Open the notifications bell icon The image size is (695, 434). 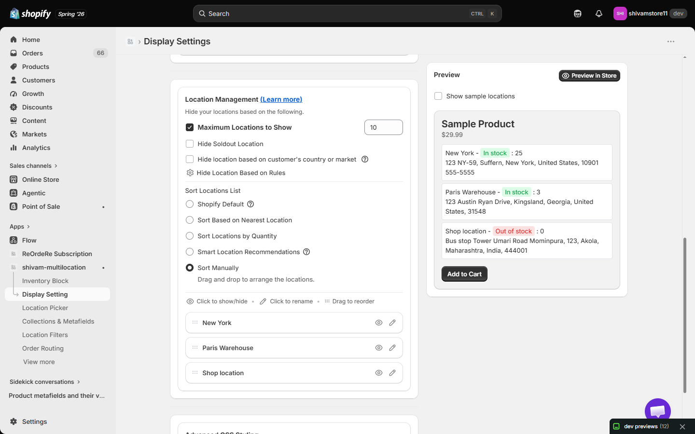pos(599,14)
